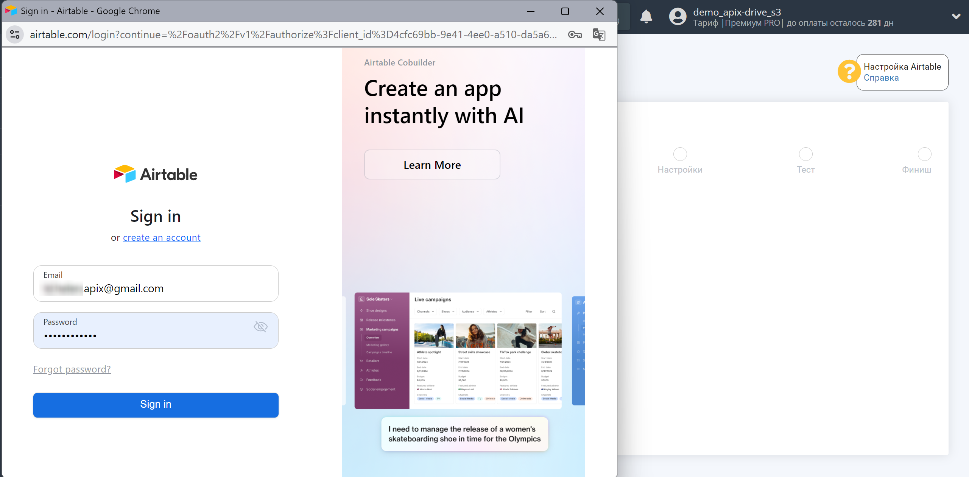969x477 pixels.
Task: Open the Справка help link
Action: 881,78
